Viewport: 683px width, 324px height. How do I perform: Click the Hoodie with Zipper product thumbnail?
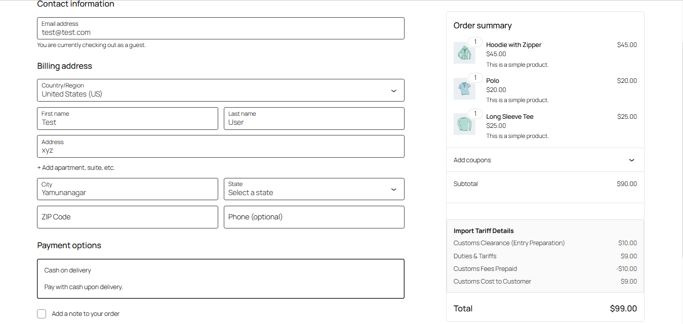pyautogui.click(x=464, y=53)
